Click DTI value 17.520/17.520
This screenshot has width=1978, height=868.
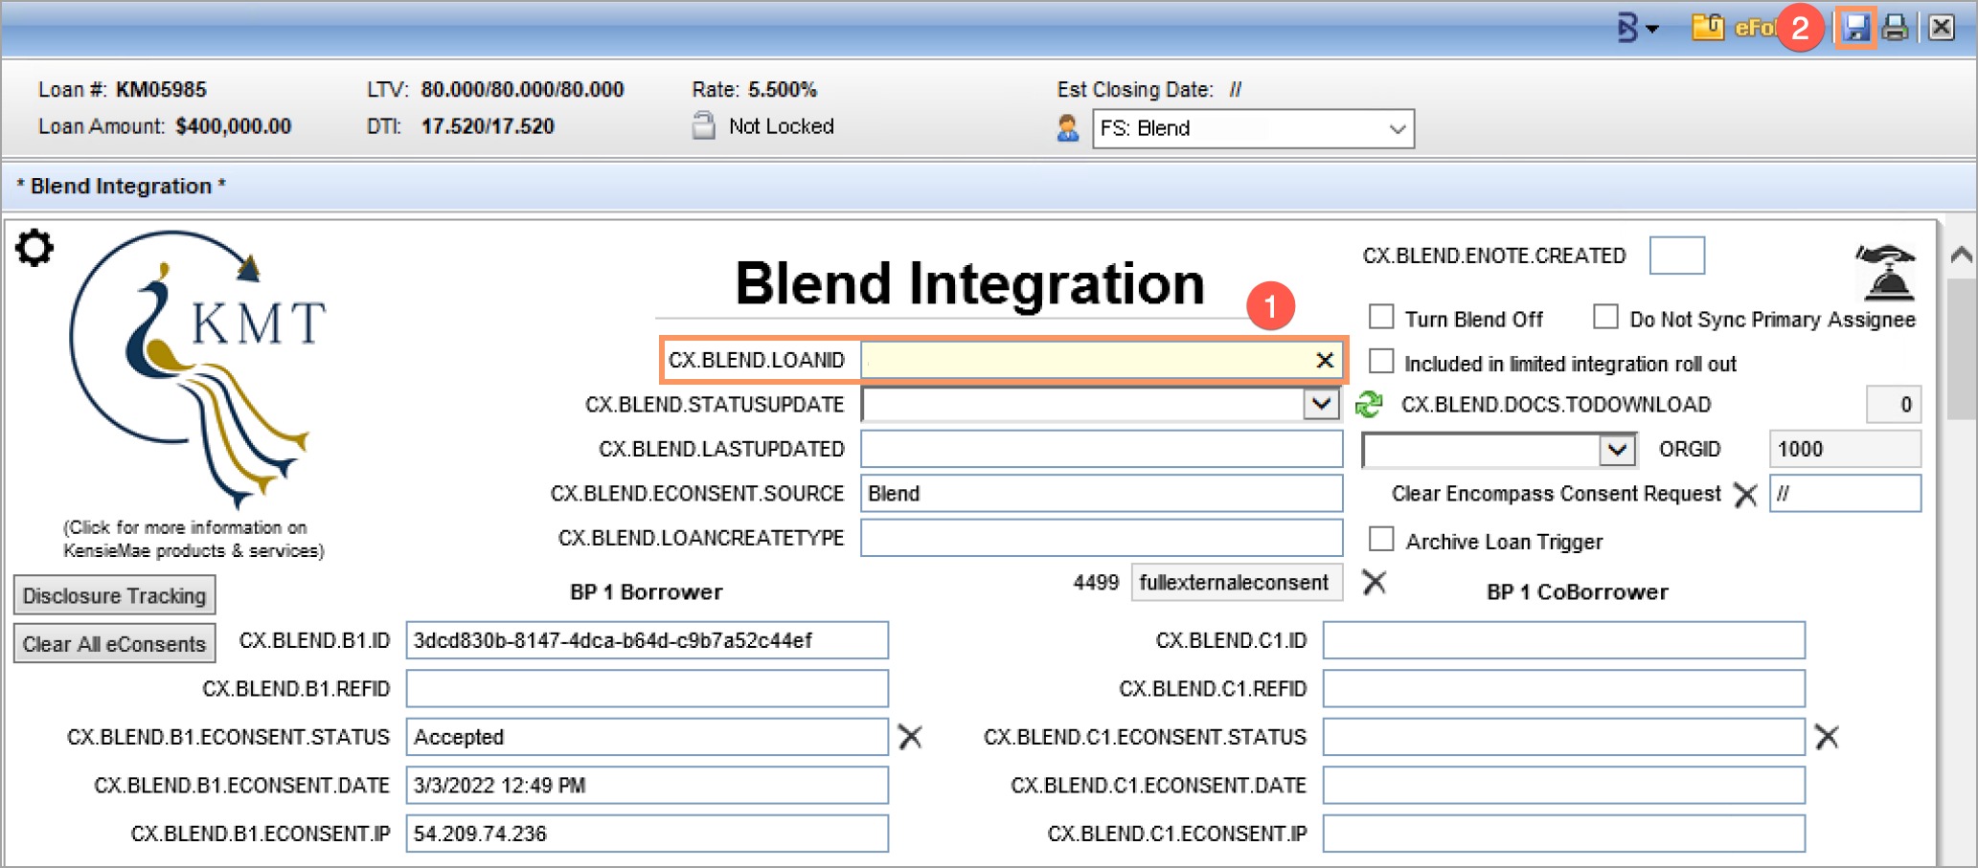488,126
